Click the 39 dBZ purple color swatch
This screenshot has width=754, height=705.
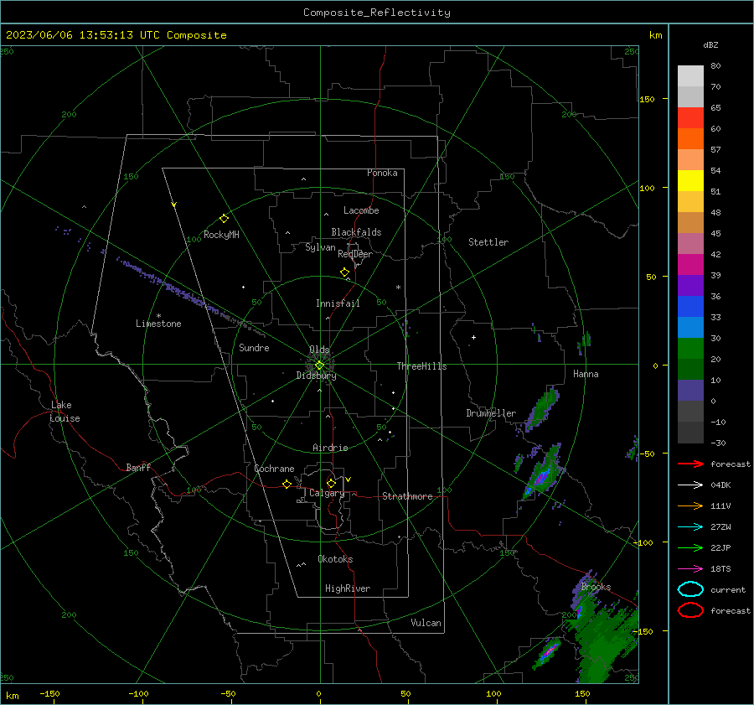click(x=690, y=285)
